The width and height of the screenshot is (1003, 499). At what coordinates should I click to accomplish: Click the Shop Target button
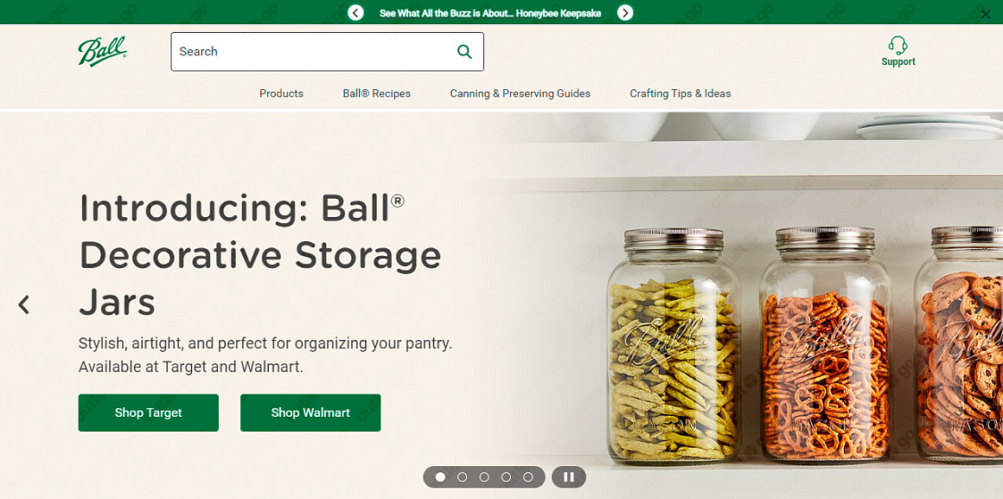(x=149, y=413)
